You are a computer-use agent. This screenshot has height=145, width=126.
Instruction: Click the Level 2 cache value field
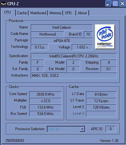[x=101, y=107]
